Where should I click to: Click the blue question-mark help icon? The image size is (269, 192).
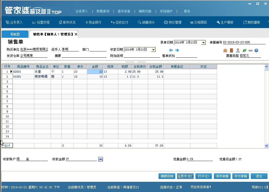[x=257, y=50]
